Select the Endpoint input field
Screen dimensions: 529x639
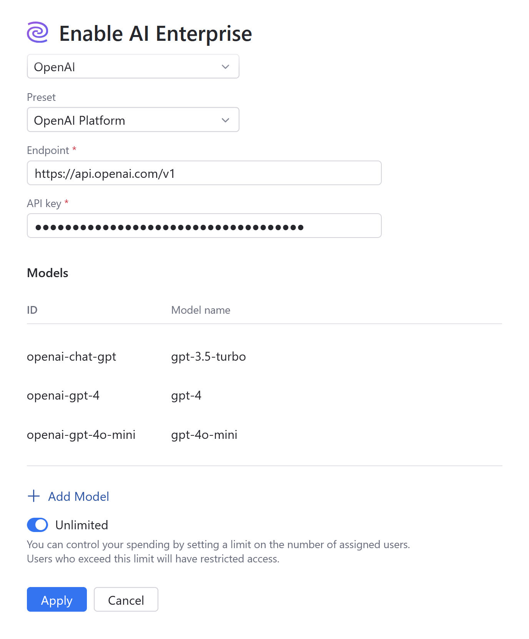[x=204, y=173]
